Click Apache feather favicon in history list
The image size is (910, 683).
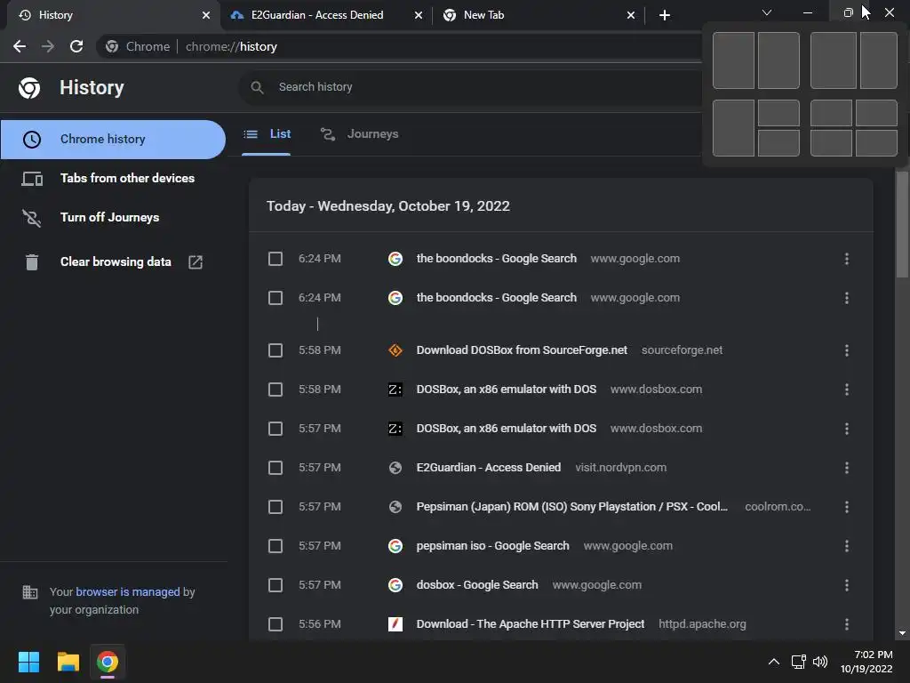pos(395,624)
